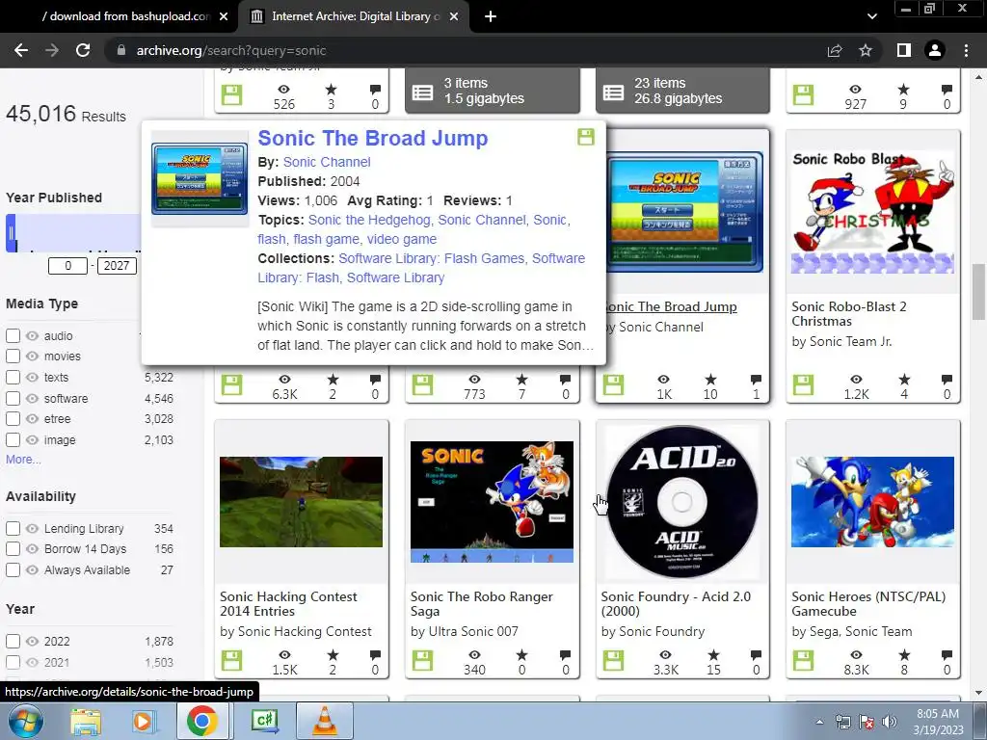Viewport: 987px width, 740px height.
Task: Open Windows Explorer from the taskbar
Action: click(x=86, y=721)
